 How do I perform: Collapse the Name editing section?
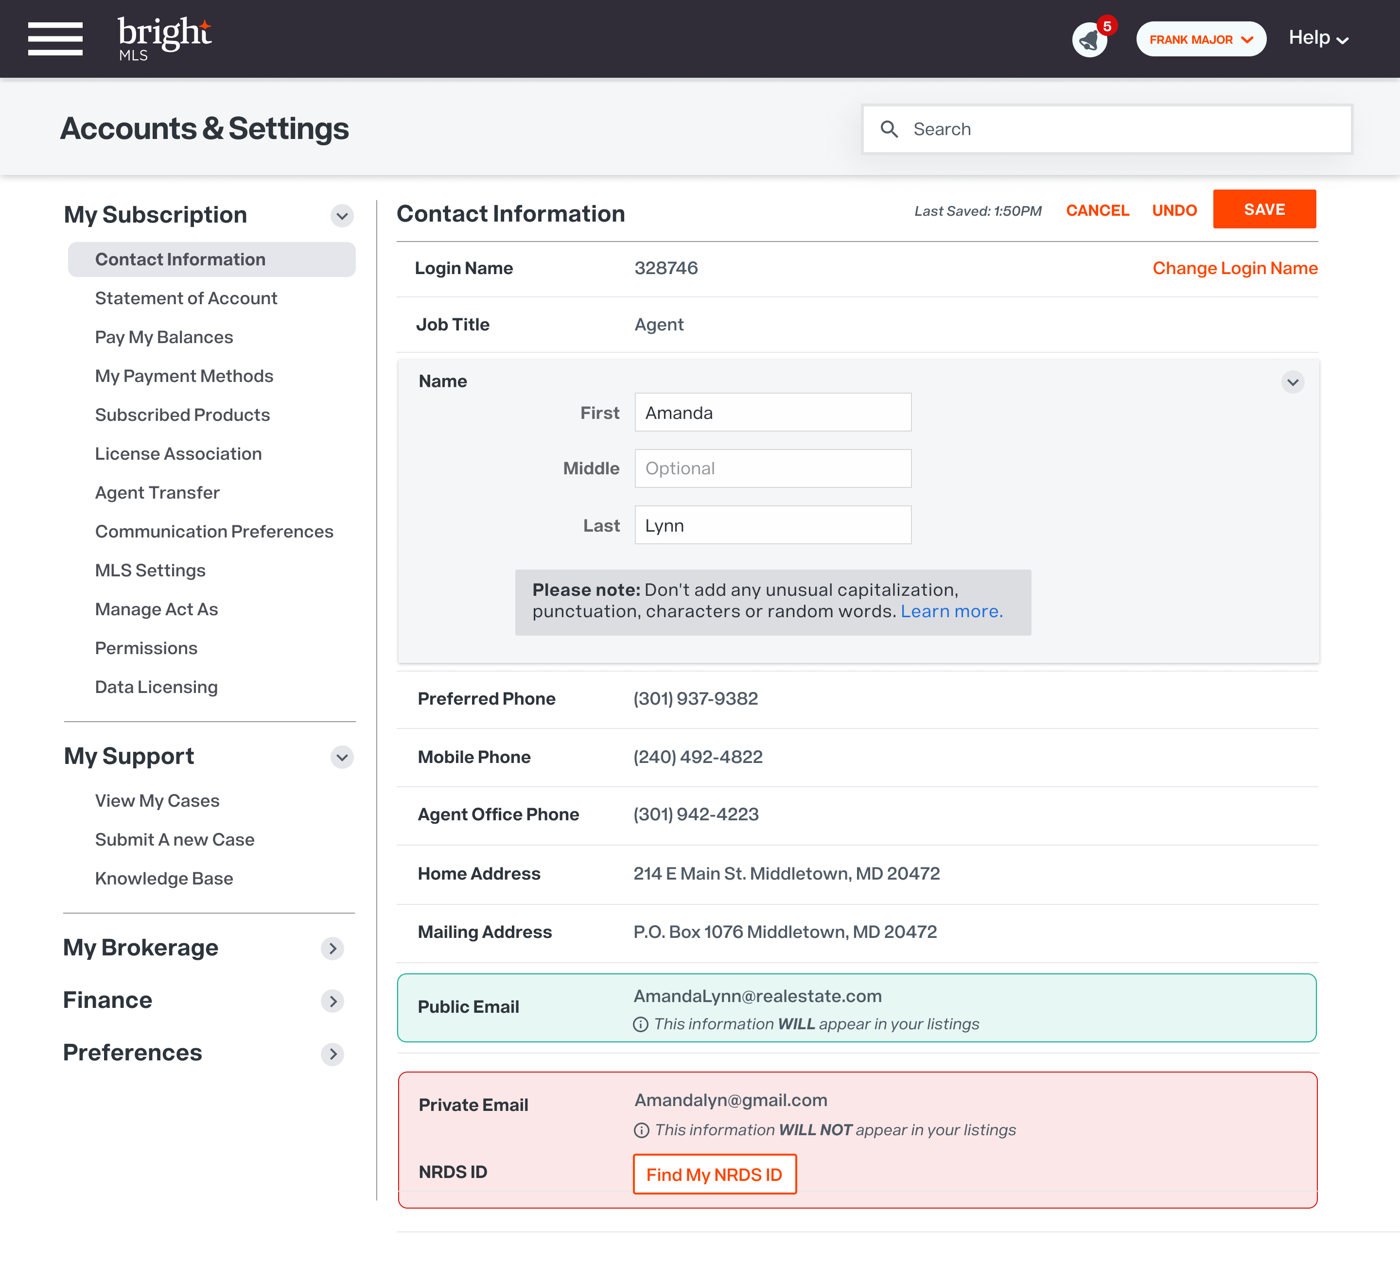tap(1293, 382)
